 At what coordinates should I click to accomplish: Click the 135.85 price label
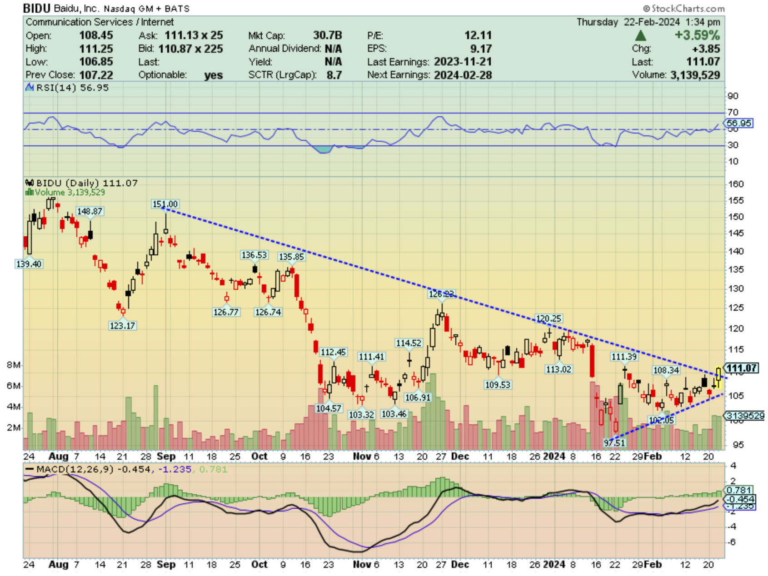pyautogui.click(x=291, y=257)
